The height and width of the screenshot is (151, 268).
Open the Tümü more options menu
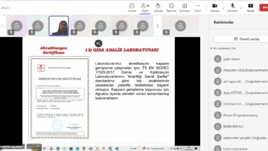[x=198, y=8]
